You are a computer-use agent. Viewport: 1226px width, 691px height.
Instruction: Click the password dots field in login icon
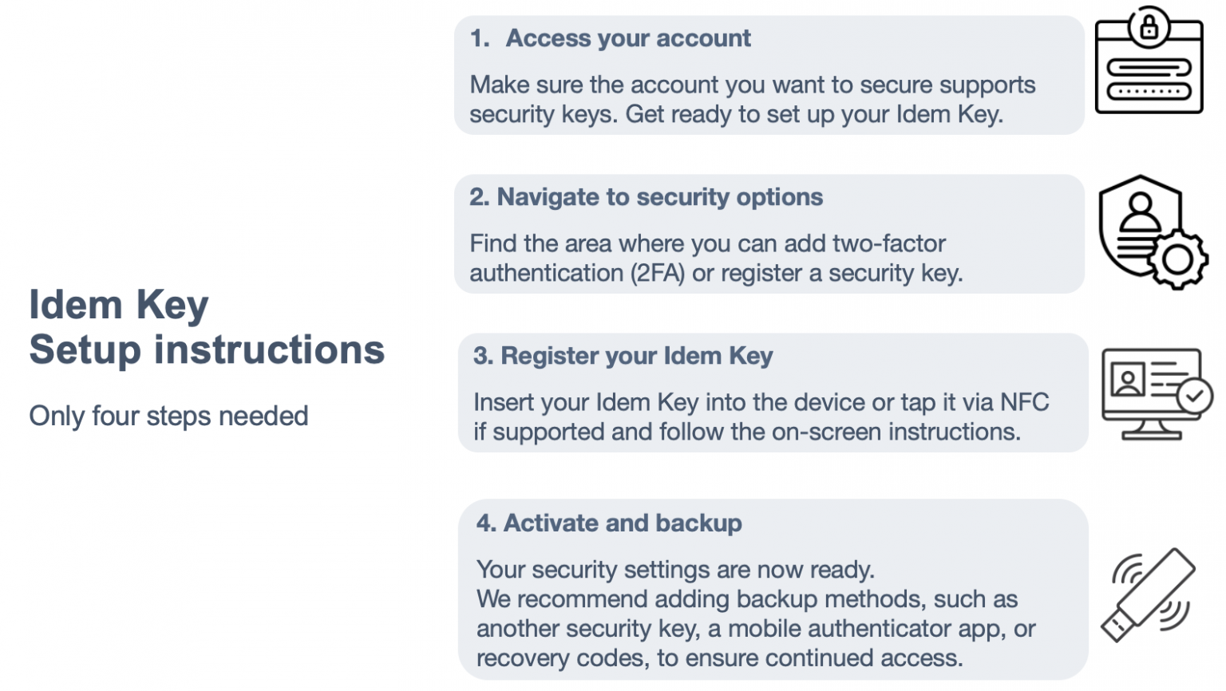click(1149, 92)
